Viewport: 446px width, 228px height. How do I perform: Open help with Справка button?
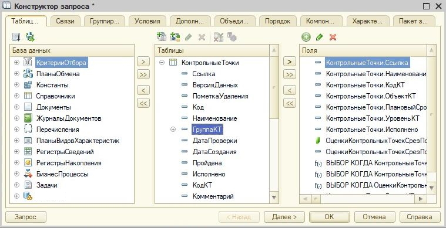(x=420, y=217)
